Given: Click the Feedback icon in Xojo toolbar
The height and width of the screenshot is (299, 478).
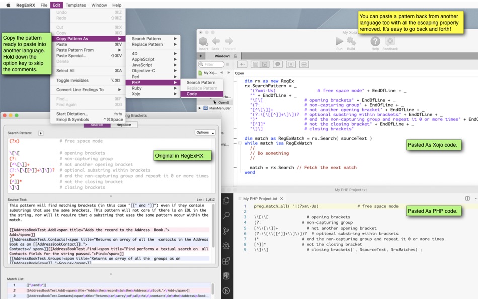Looking at the screenshot, I should pos(390,41).
